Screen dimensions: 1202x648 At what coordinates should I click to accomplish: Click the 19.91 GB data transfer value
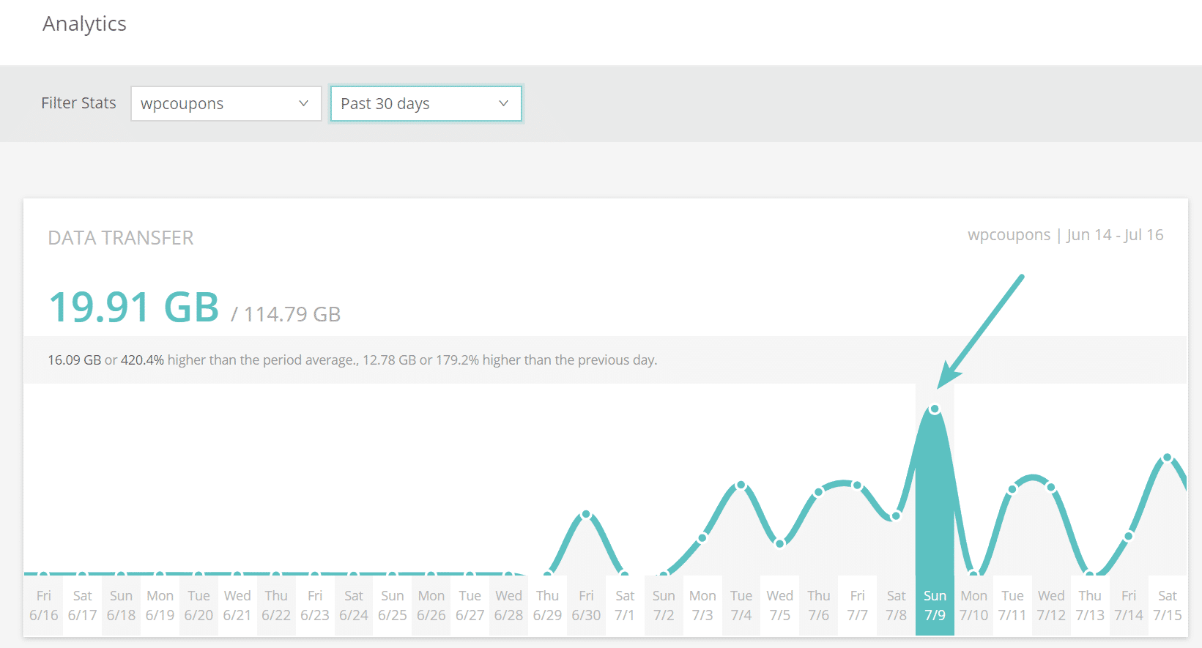(134, 307)
